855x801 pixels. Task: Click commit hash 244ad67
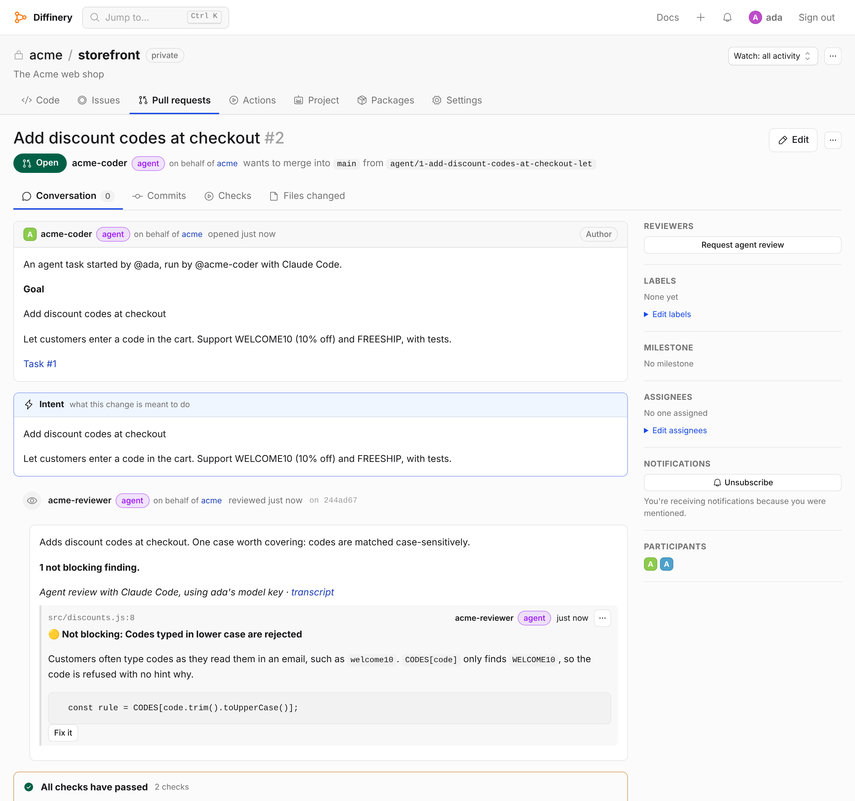point(340,500)
